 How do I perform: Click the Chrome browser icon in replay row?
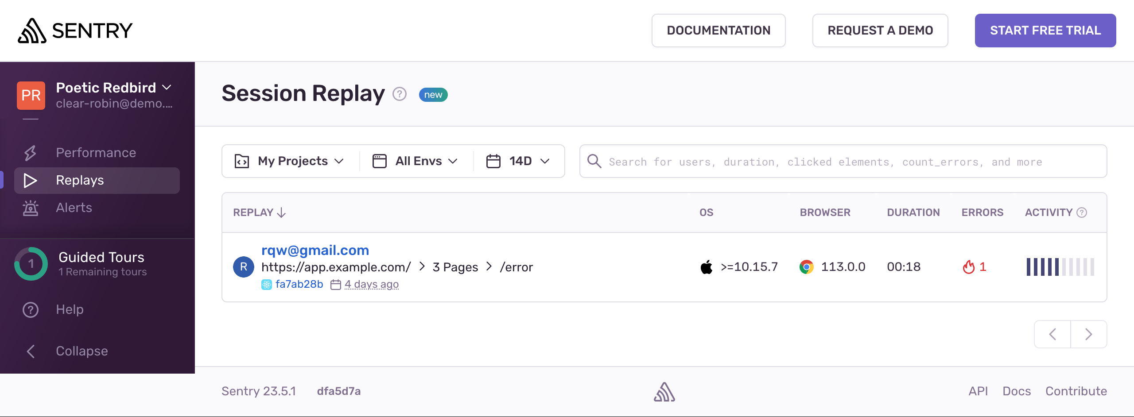[807, 266]
